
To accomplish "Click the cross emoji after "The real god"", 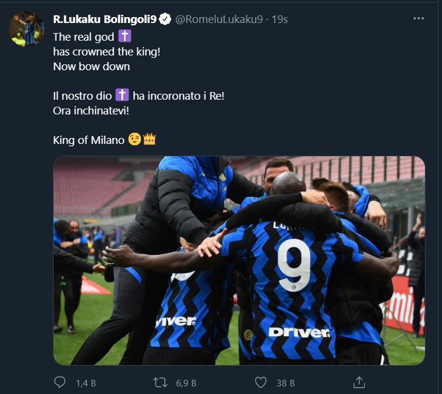I will coord(124,37).
